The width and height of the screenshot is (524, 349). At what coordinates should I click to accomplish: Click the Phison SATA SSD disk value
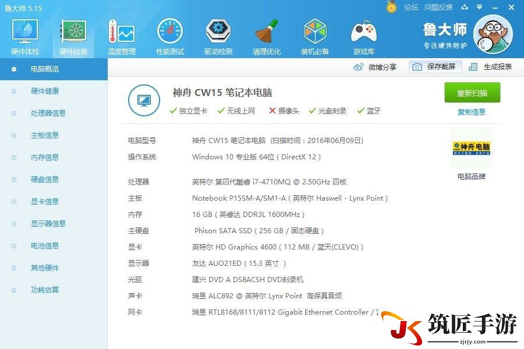259,231
